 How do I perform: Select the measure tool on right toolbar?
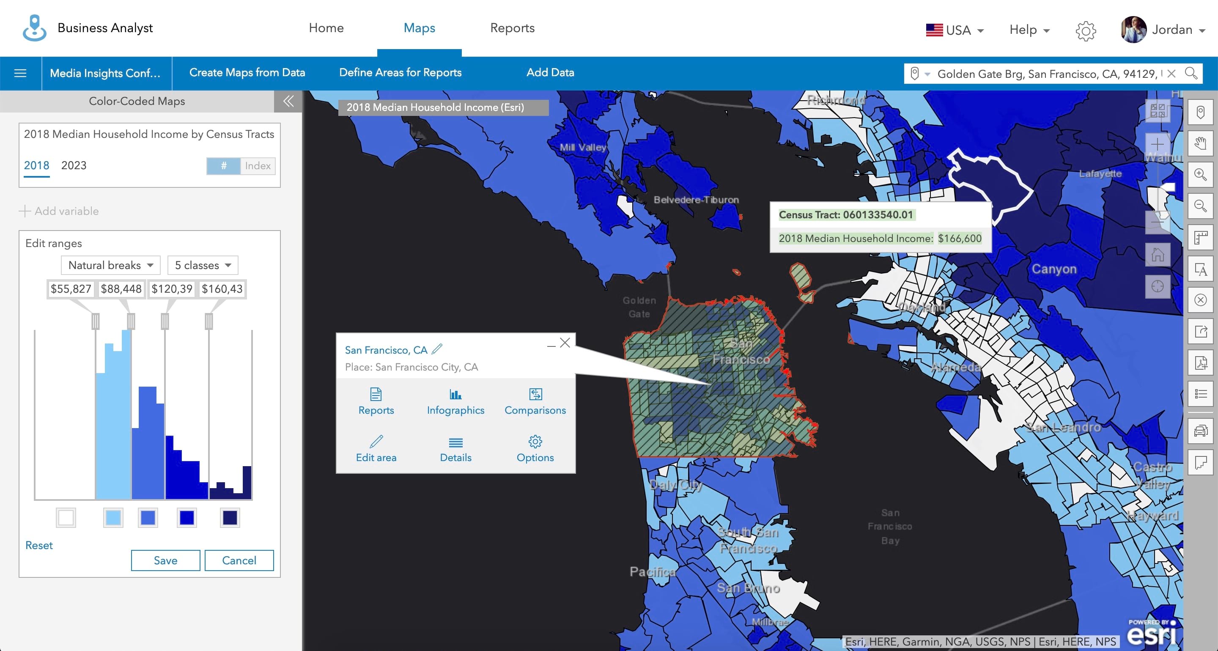(x=1201, y=238)
